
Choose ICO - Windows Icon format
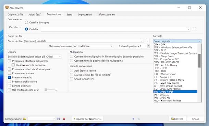(x=175, y=74)
